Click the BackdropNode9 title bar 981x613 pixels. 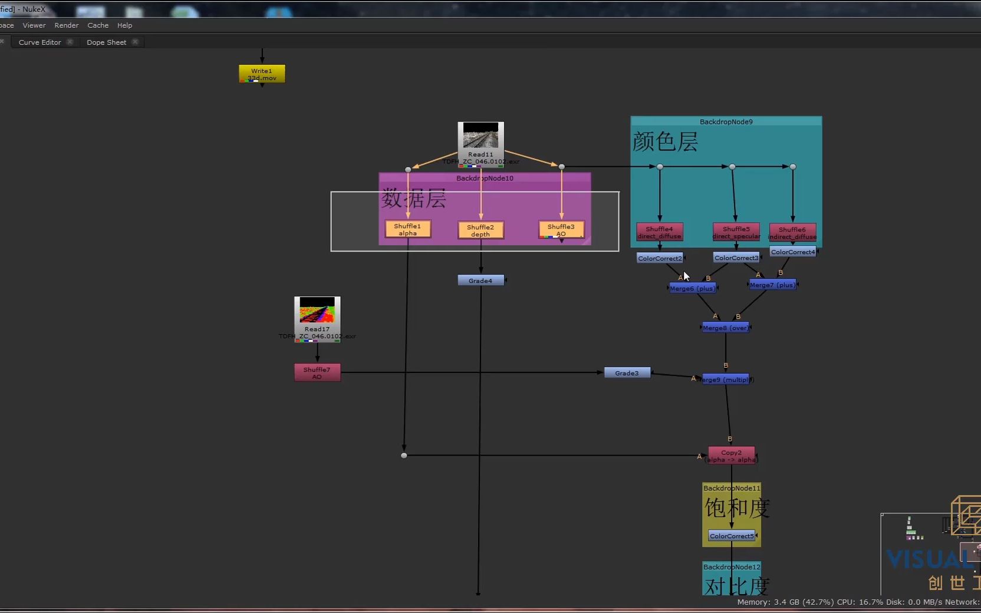(x=726, y=121)
